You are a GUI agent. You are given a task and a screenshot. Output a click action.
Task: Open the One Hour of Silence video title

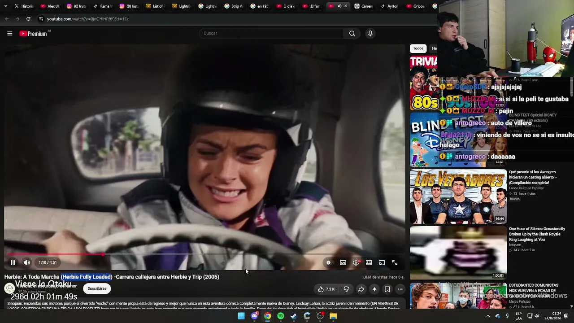click(537, 234)
